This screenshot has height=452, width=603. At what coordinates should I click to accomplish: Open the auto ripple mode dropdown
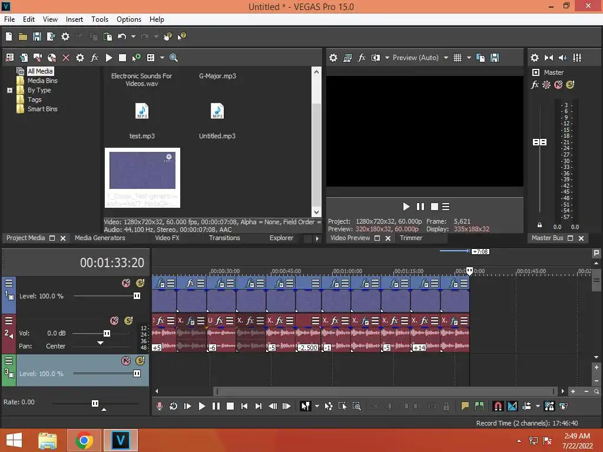(x=538, y=406)
